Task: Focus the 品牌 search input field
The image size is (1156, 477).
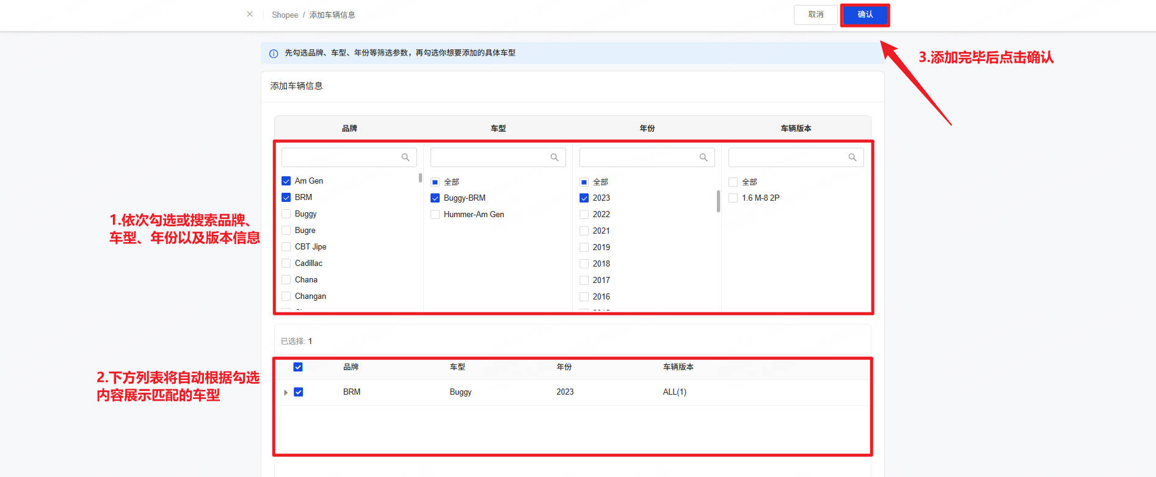Action: point(349,157)
